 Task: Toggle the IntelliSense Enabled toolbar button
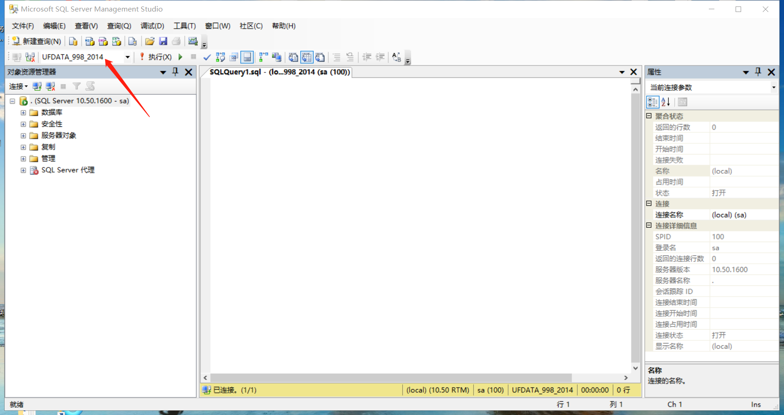247,57
